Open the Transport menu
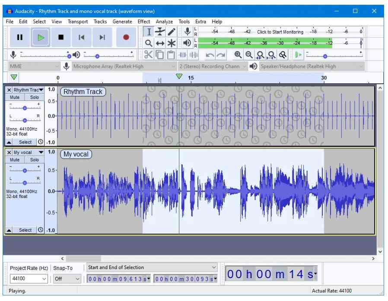Screen dimensions: 388x301 tap(78, 22)
